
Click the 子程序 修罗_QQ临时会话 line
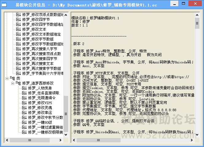click(x=114, y=121)
